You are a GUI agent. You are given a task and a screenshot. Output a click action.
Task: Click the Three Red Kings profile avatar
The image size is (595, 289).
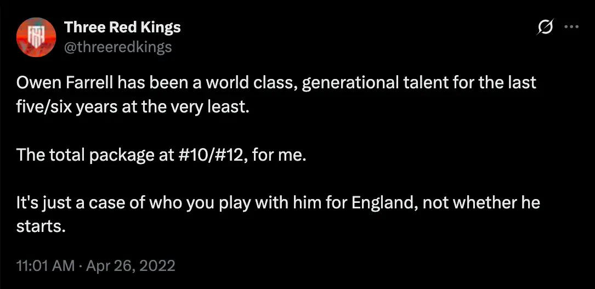tap(36, 36)
